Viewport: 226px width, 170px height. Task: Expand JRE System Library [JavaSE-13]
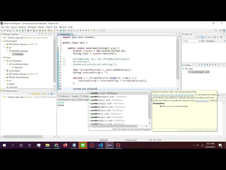(5, 44)
